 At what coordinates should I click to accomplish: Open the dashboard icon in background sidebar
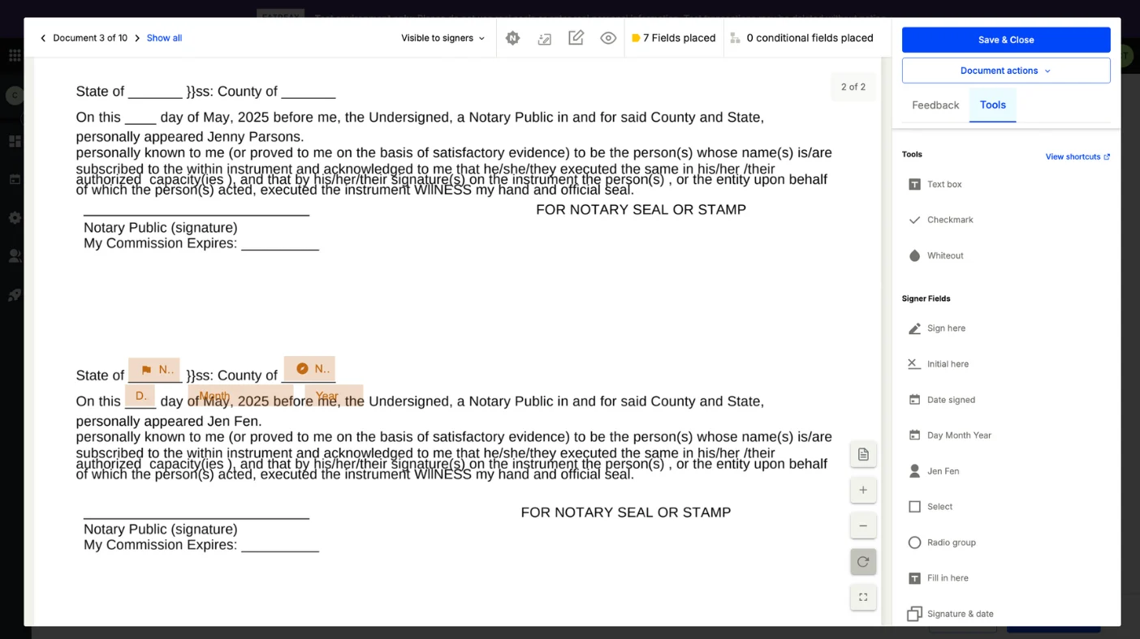pos(15,141)
